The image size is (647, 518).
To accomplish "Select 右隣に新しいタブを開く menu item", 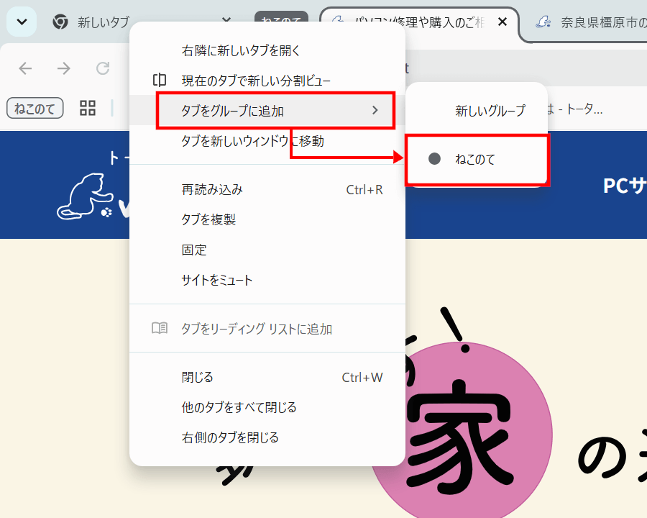I will (x=267, y=50).
